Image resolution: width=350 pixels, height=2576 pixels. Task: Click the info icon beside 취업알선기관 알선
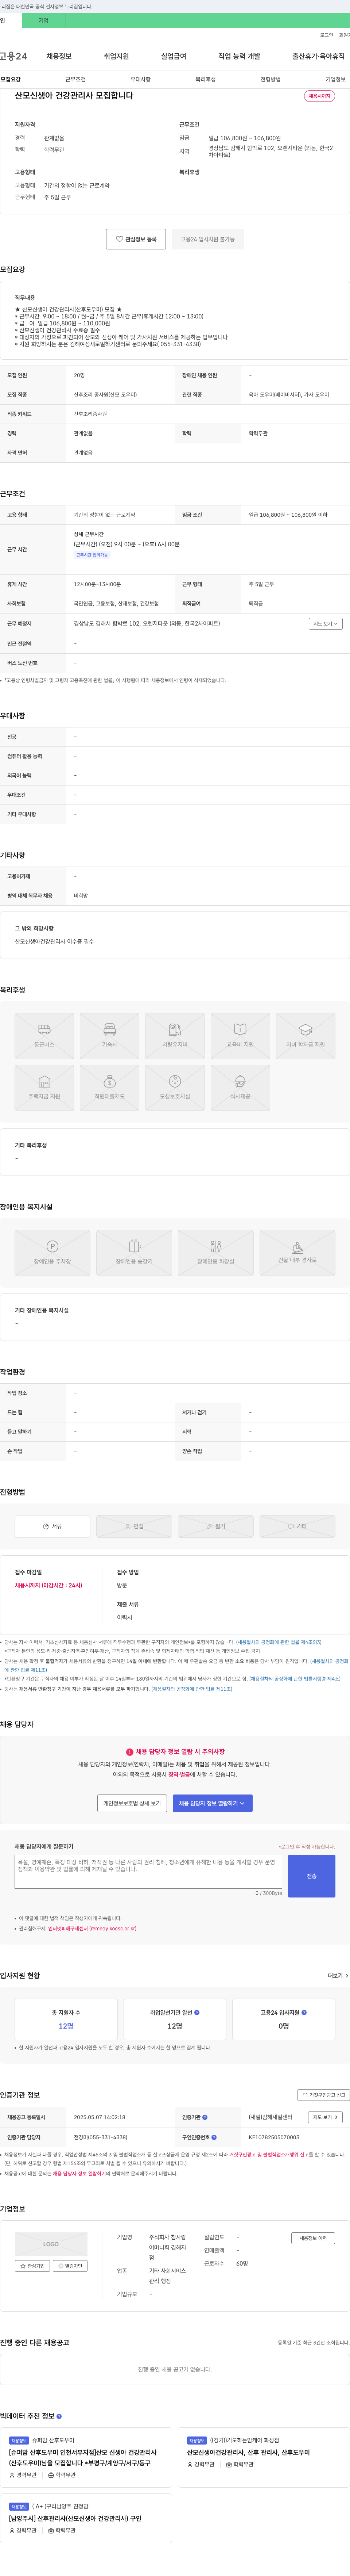coord(197,2013)
